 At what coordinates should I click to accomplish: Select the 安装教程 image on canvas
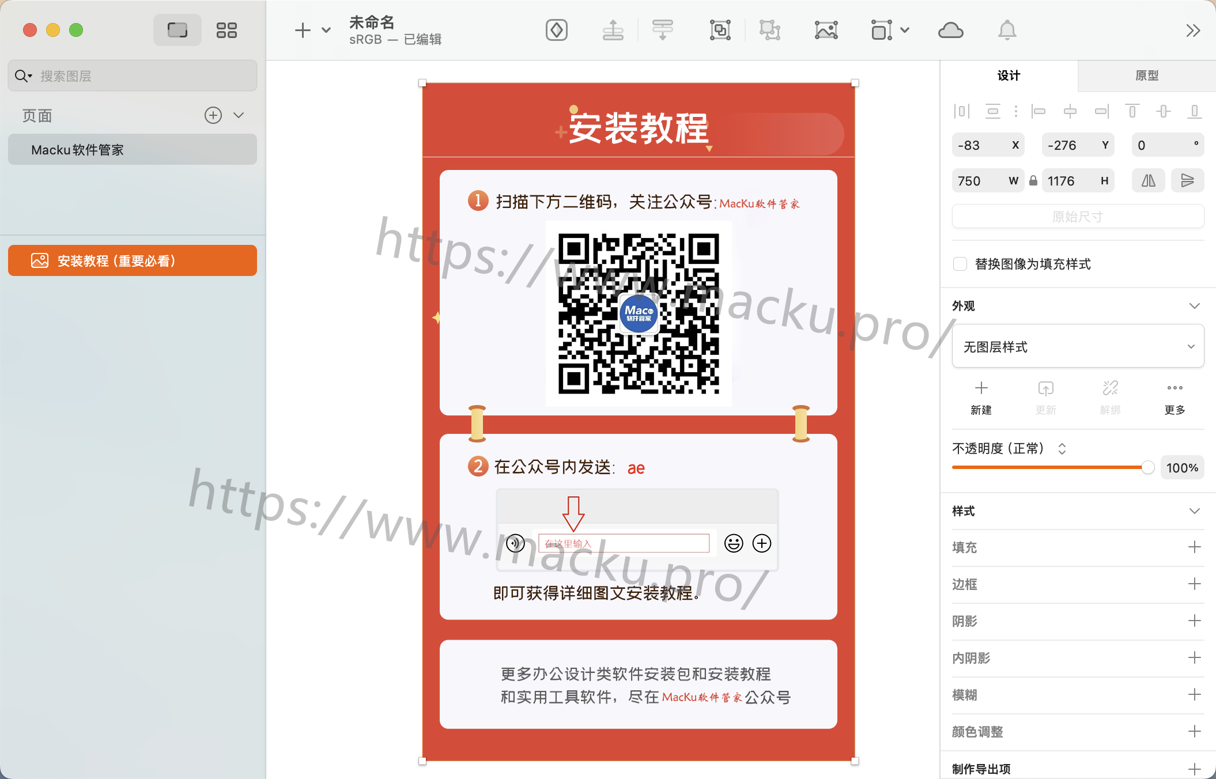tap(639, 422)
